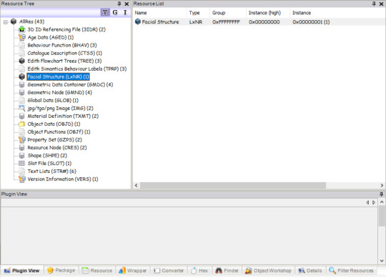The image size is (386, 278).
Task: Click the AllRes cube icon
Action: (14, 21)
